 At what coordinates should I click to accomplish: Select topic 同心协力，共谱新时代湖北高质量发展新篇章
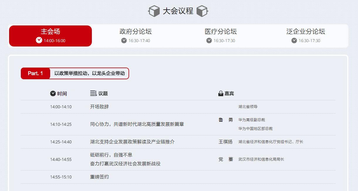click(x=137, y=124)
